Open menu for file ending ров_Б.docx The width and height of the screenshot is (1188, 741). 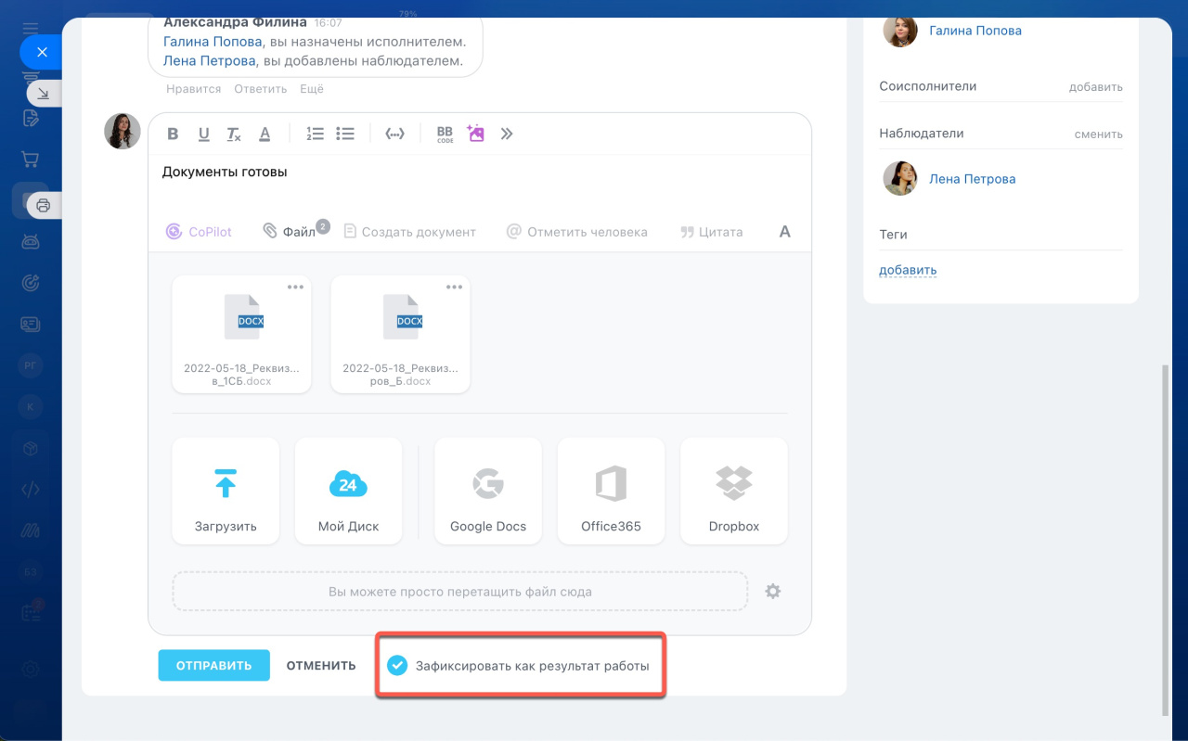(454, 287)
